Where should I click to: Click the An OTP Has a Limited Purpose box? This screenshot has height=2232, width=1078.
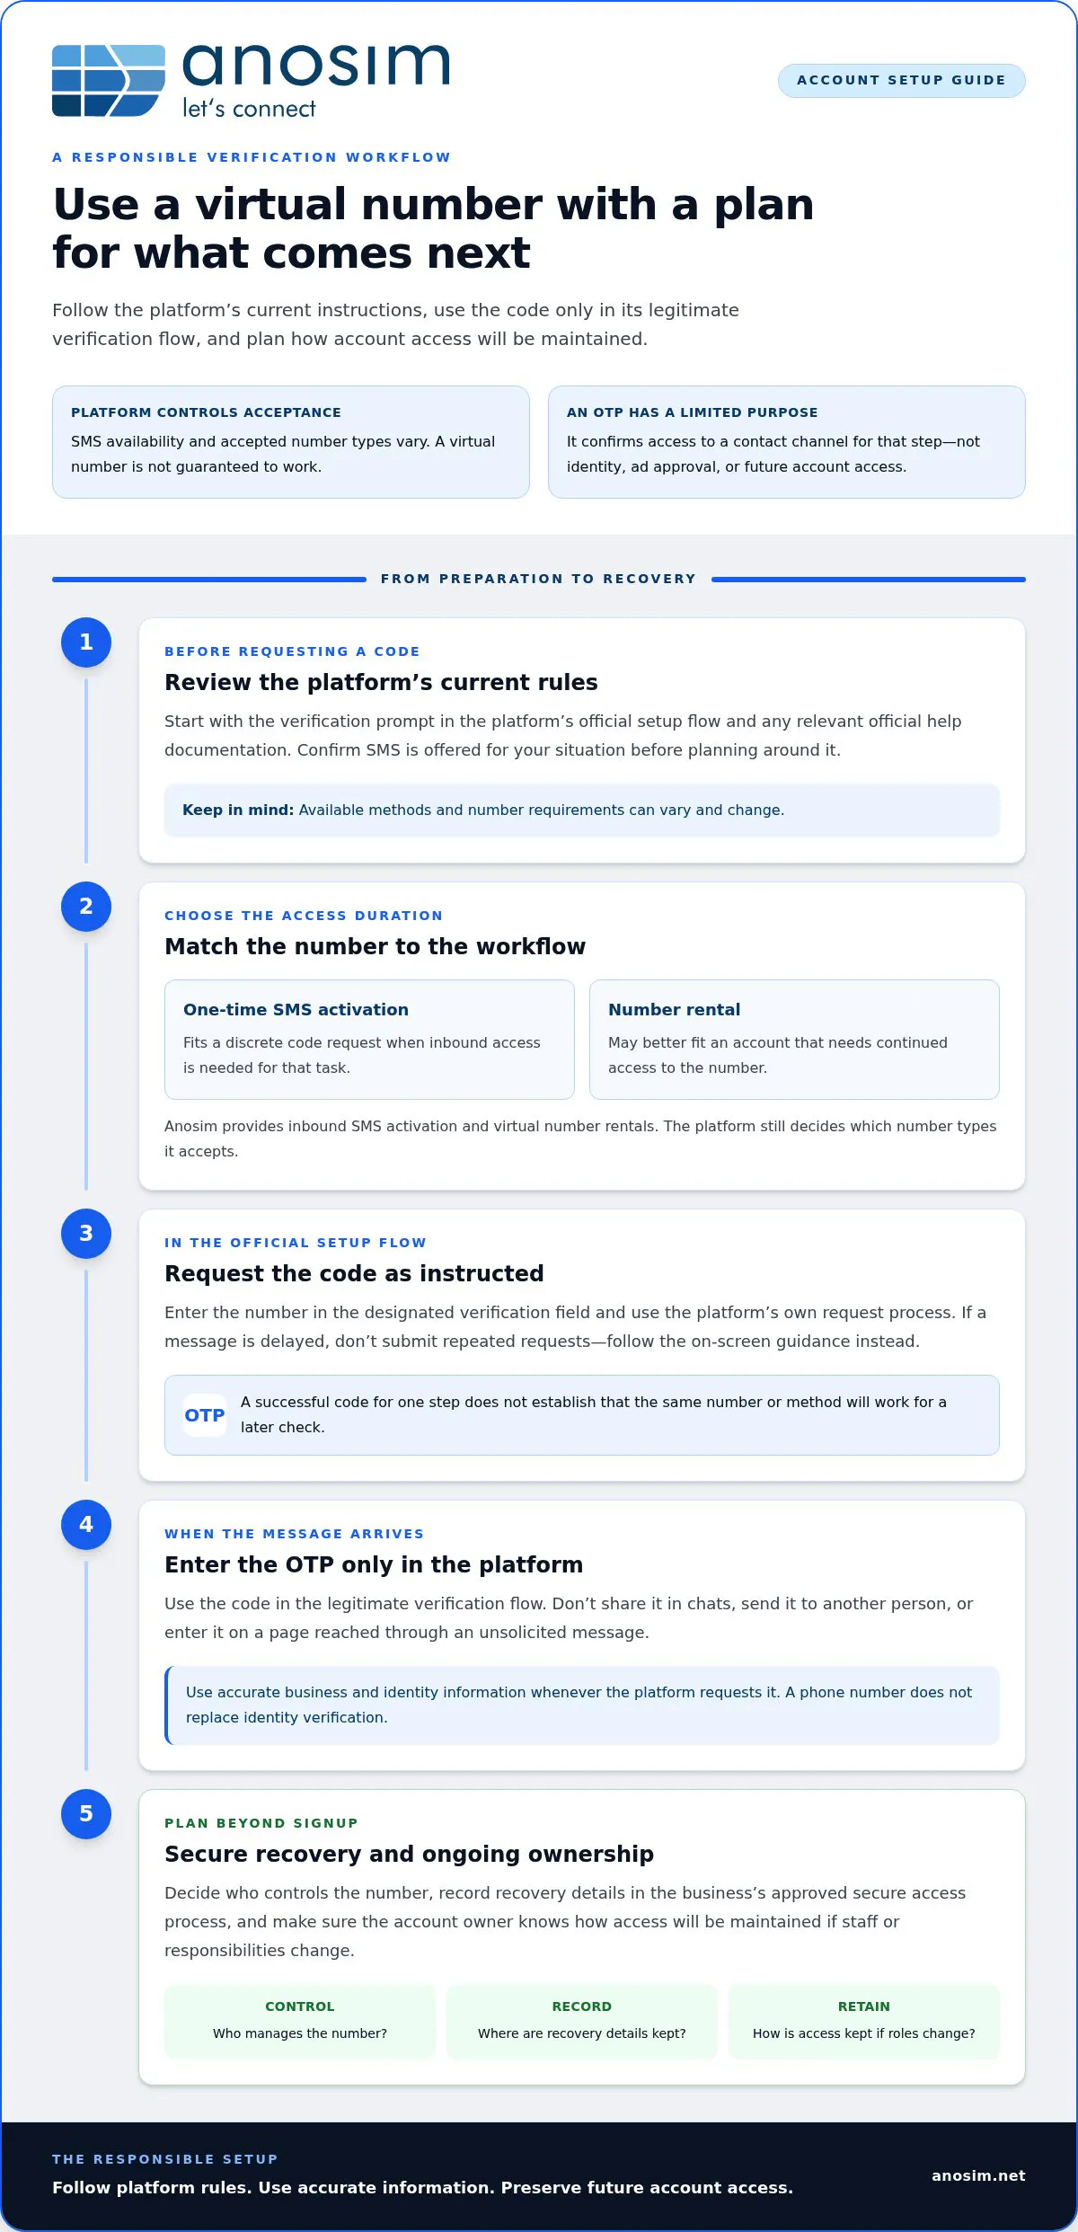(x=787, y=442)
